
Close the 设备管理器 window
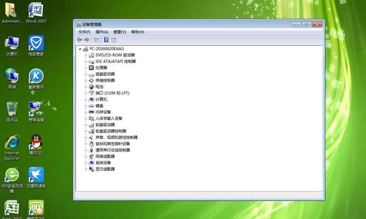317,25
